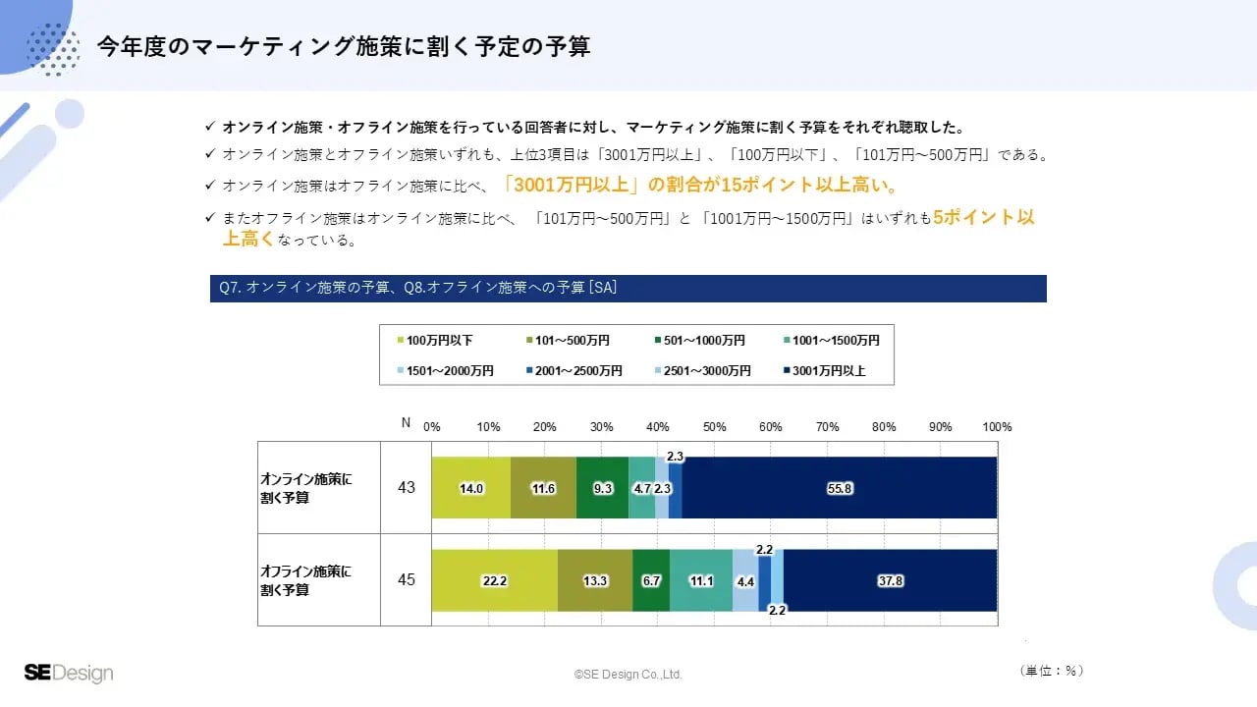Click the 55.8 bar segment for online budget

(x=840, y=488)
